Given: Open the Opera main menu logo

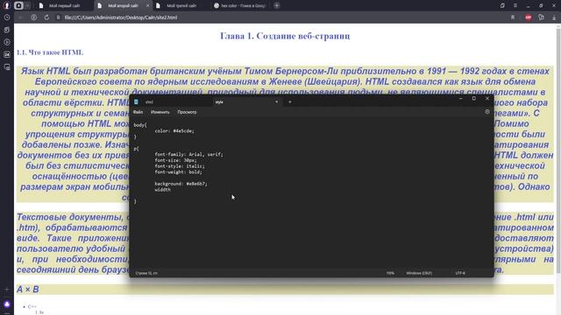Looking at the screenshot, I should tap(6, 5).
